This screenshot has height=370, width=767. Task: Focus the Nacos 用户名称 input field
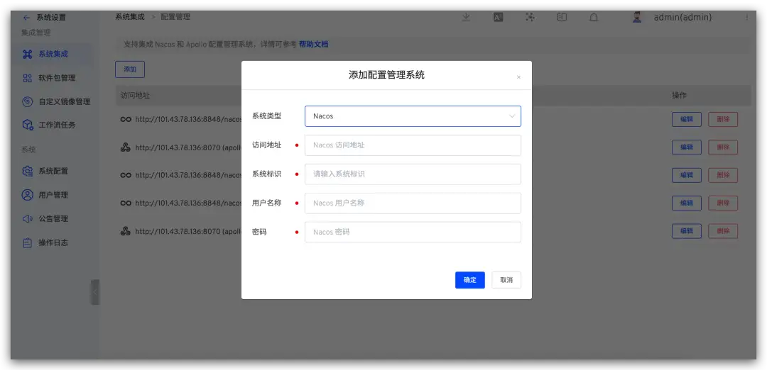click(x=413, y=203)
